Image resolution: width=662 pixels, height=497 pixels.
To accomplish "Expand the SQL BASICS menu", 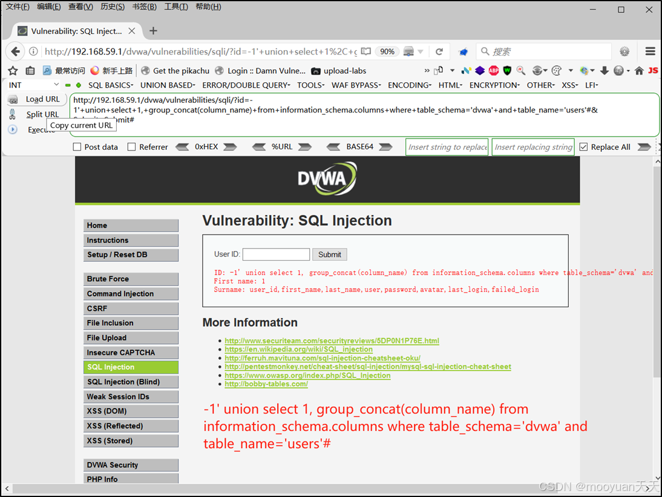I will 111,85.
